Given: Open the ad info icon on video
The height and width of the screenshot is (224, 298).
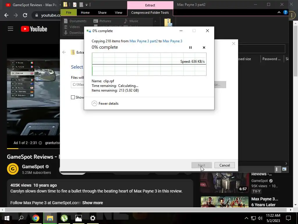Looking at the screenshot, I should 40,143.
